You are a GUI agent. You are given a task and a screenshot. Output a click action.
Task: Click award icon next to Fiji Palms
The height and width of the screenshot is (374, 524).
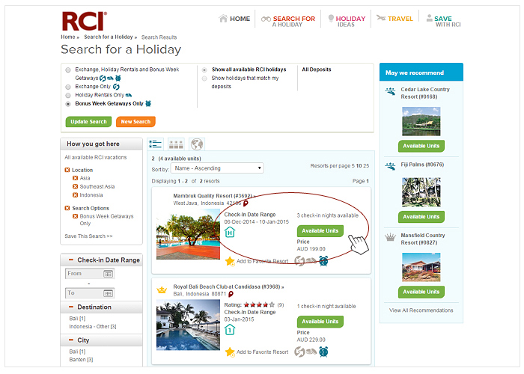[390, 166]
